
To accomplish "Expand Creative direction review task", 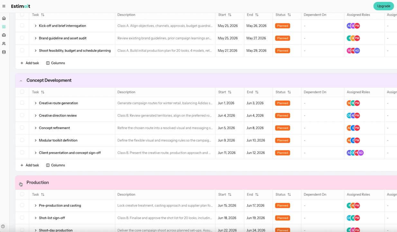I will click(x=36, y=115).
